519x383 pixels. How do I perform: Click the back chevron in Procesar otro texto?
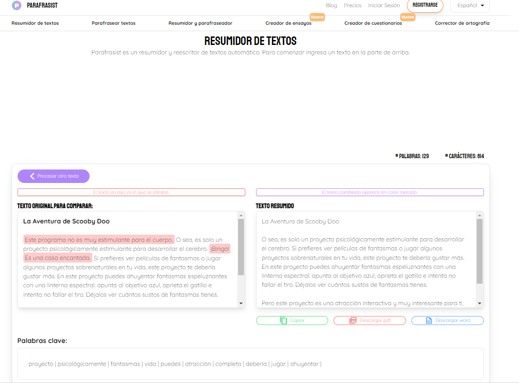point(32,176)
